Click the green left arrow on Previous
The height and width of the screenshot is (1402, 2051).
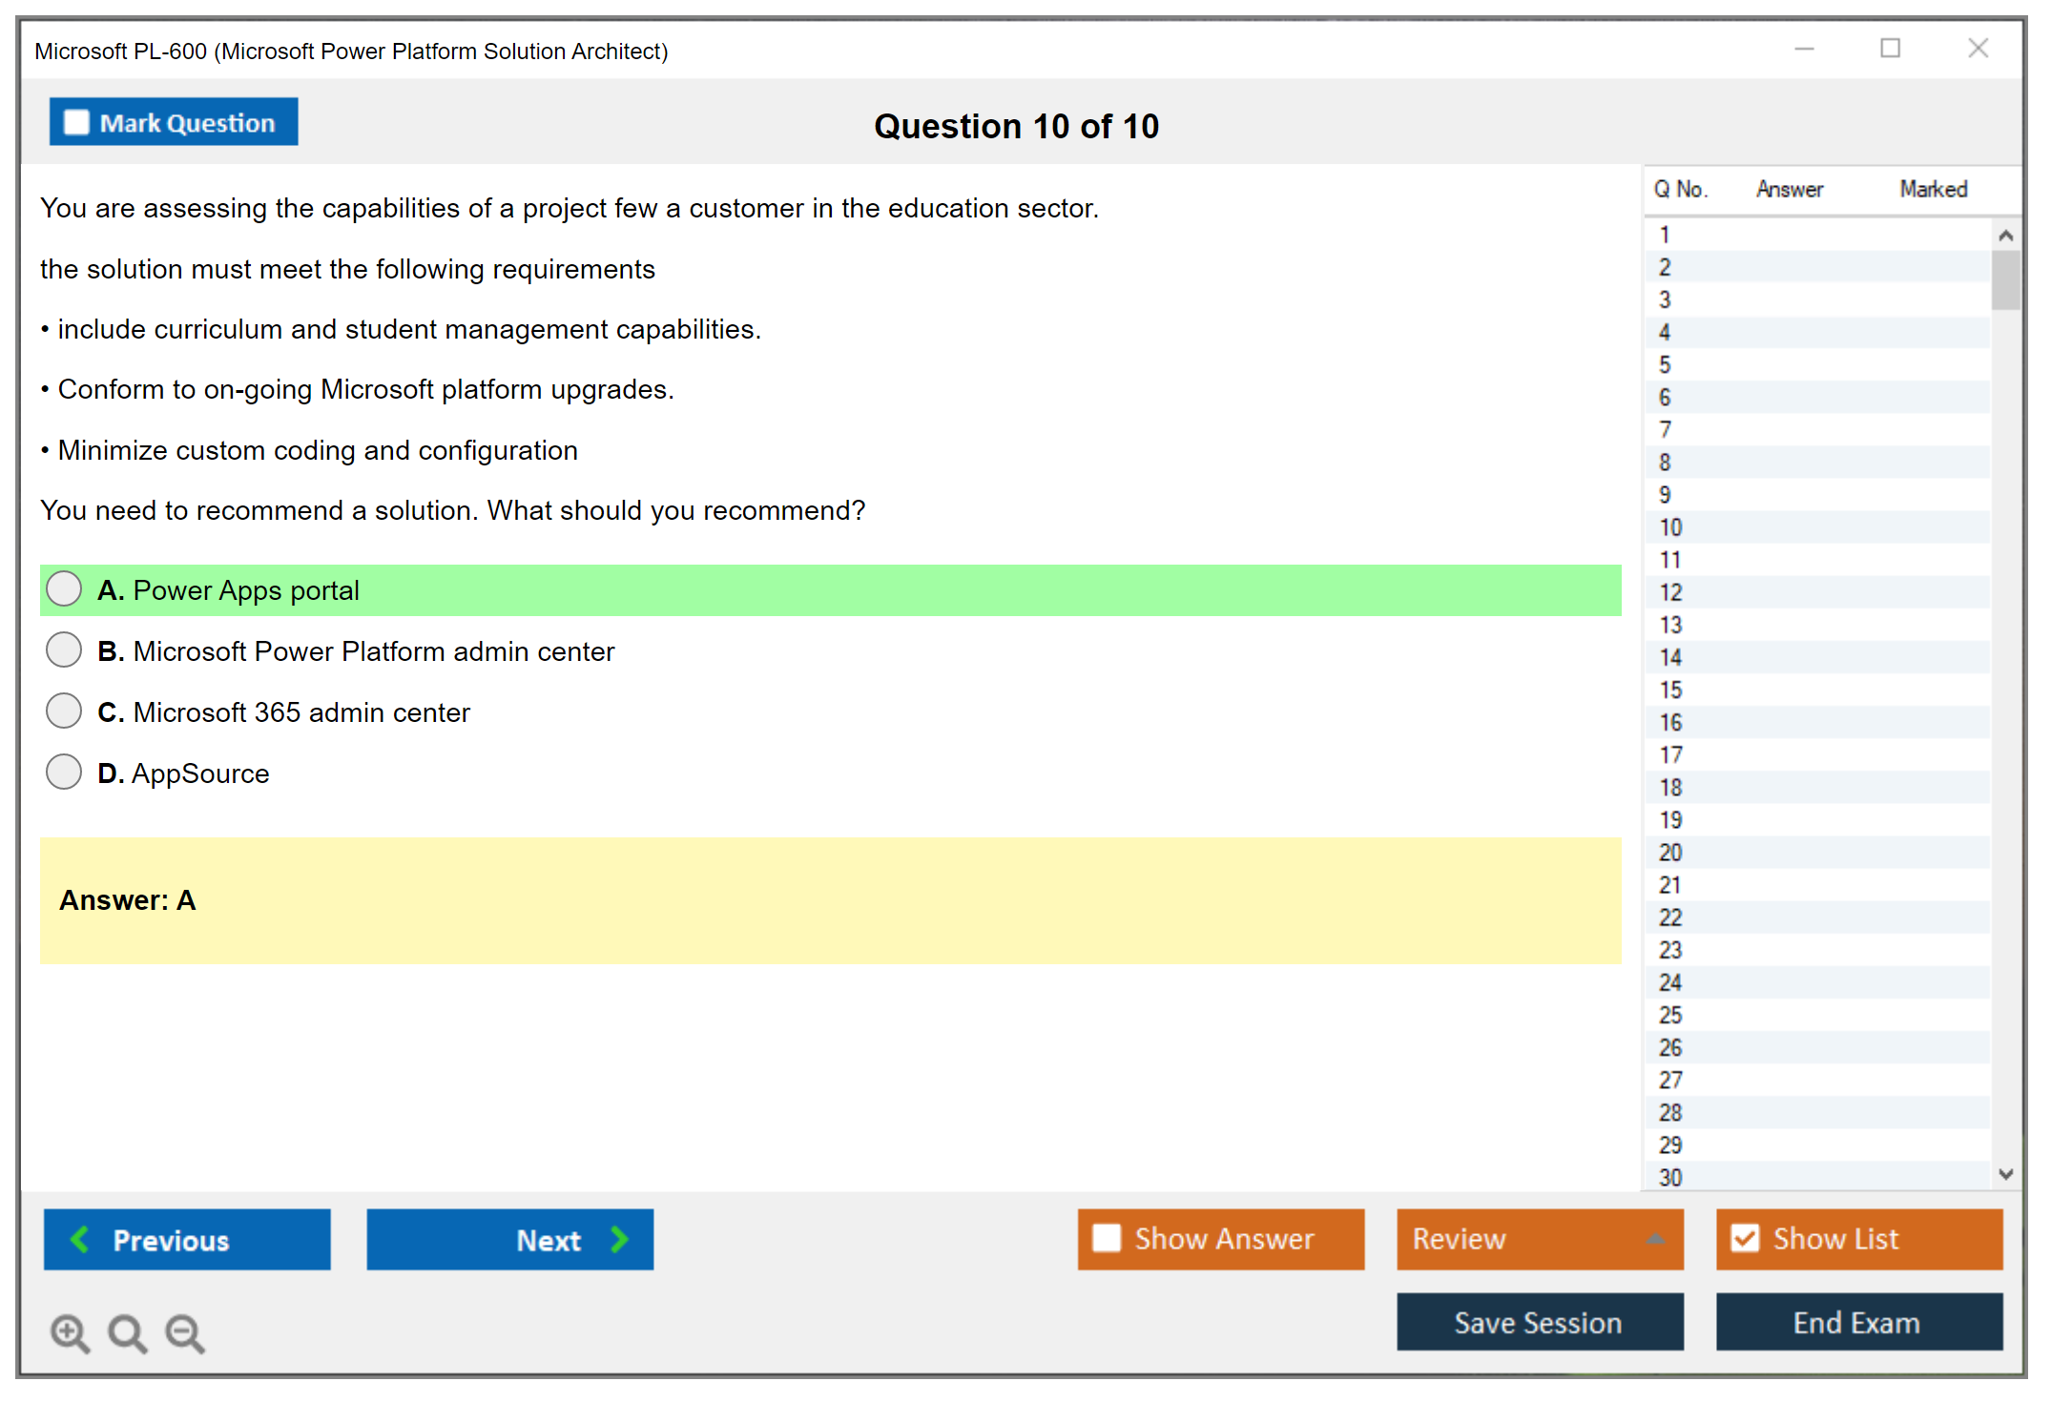(80, 1239)
